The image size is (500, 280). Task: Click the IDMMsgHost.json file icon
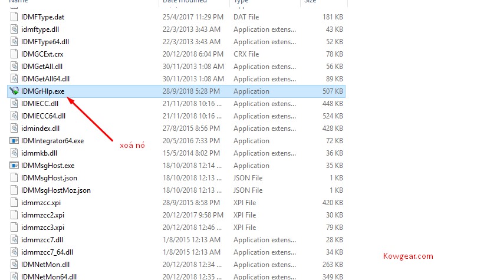tap(14, 178)
